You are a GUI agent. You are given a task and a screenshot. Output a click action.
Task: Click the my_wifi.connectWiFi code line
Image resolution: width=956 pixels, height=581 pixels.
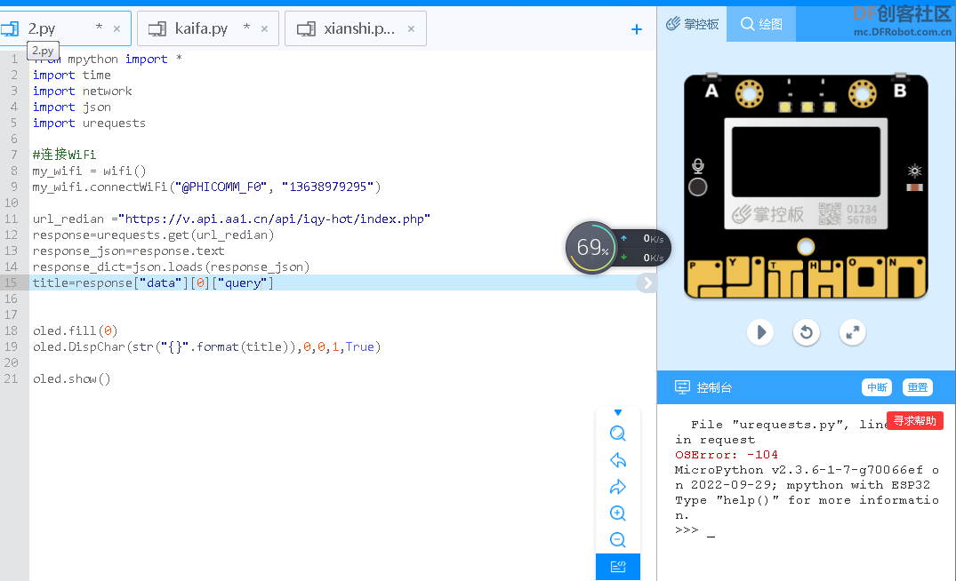click(x=206, y=187)
